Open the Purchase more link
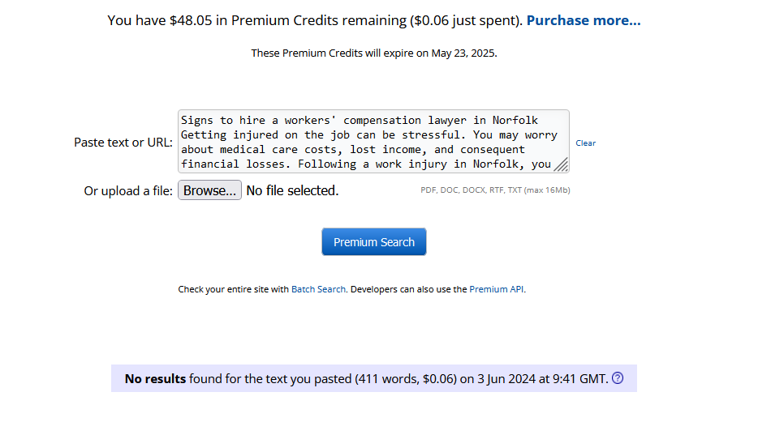The image size is (771, 422). (584, 20)
